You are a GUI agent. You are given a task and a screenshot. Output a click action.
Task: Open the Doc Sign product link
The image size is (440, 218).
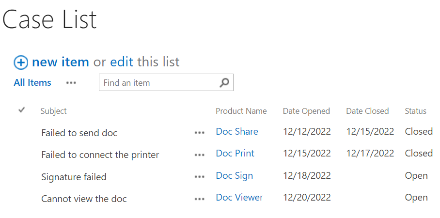coord(235,176)
